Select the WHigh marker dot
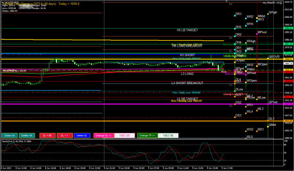The width and height of the screenshot is (294, 171). point(246,43)
